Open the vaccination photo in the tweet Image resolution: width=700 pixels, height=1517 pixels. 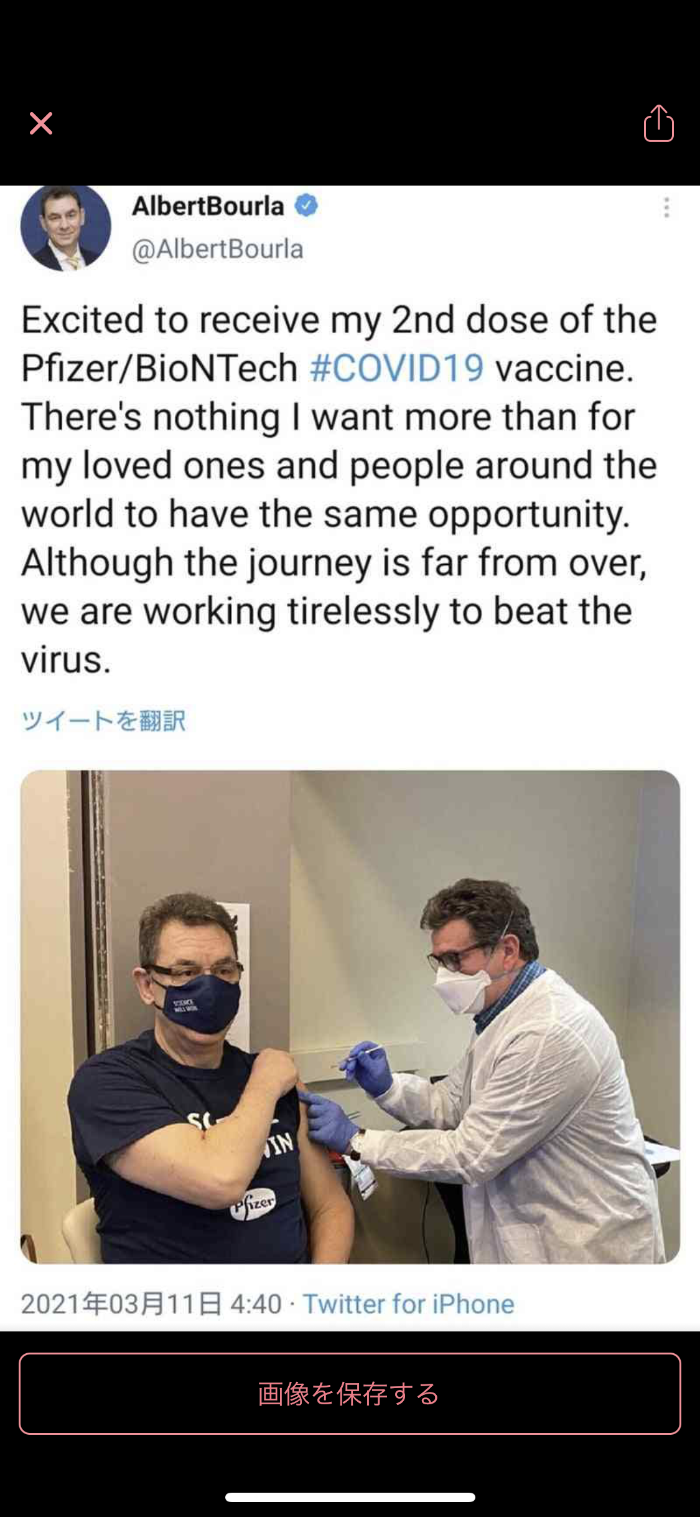(350, 1017)
